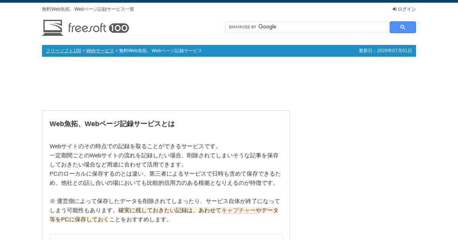The image size is (458, 240).
Task: Click sentence starting Webサイトのその時点での記録
Action: tap(135, 146)
